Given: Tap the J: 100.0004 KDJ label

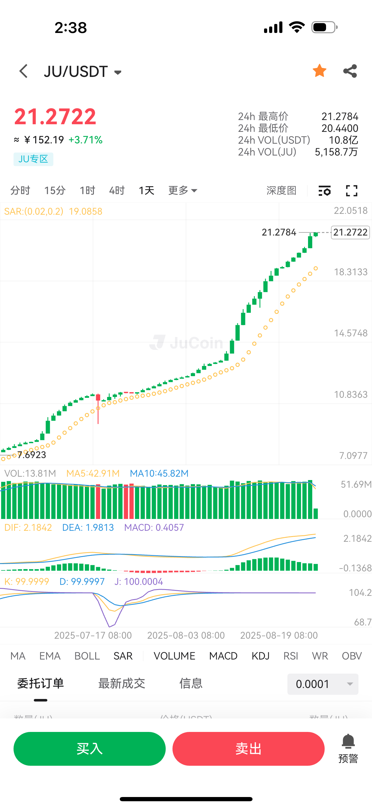Looking at the screenshot, I should [x=139, y=582].
